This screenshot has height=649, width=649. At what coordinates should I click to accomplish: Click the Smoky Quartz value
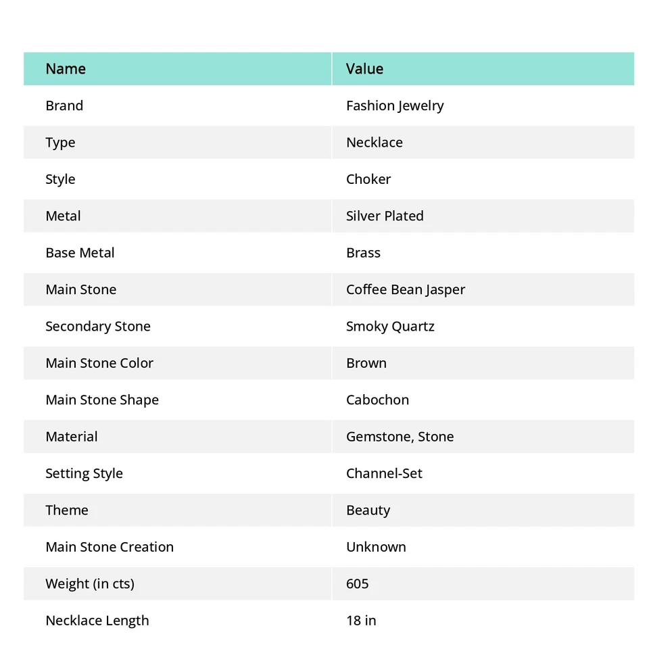pos(390,327)
